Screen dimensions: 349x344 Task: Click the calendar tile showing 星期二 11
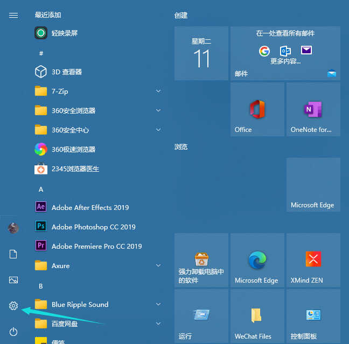pos(201,53)
